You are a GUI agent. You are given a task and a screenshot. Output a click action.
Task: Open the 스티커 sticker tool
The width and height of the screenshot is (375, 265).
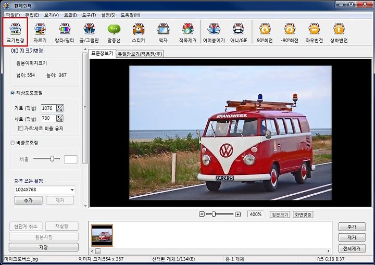tap(139, 32)
